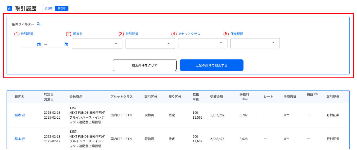Click the 取引区分 column header

click(x=151, y=97)
